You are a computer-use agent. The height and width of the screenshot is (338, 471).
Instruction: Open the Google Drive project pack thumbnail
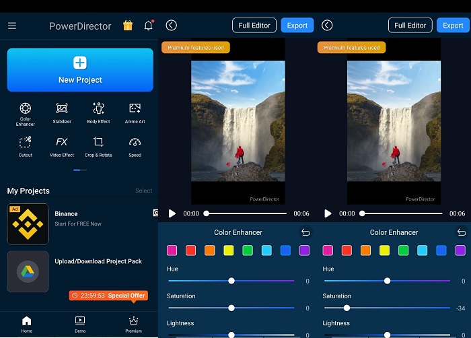pyautogui.click(x=28, y=271)
